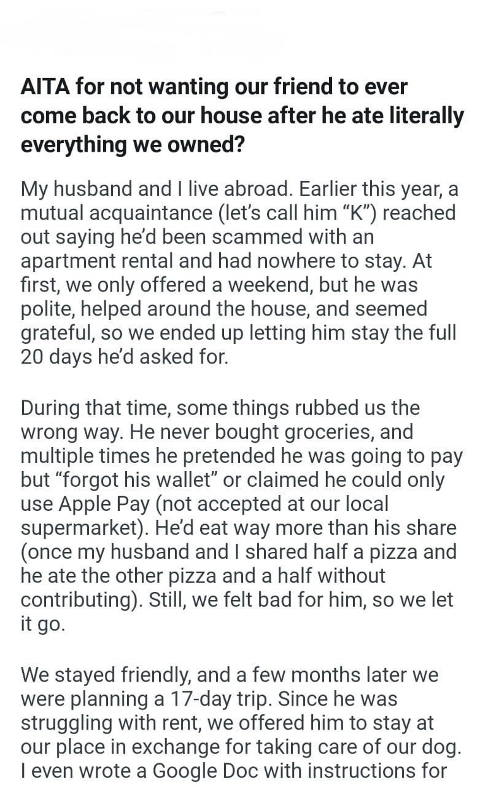Click the text "20 days he'd asked for"
Image resolution: width=488 pixels, height=786 pixels.
pos(124,356)
